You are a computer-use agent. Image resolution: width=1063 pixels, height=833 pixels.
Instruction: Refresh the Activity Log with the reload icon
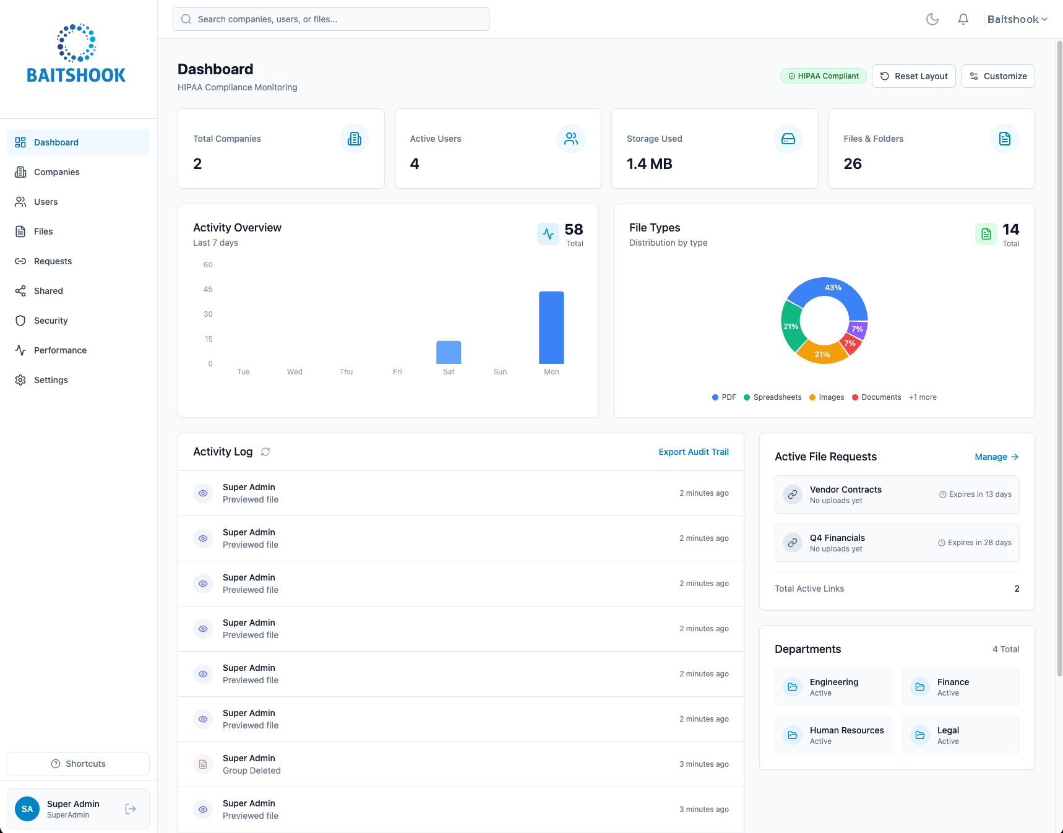tap(265, 452)
